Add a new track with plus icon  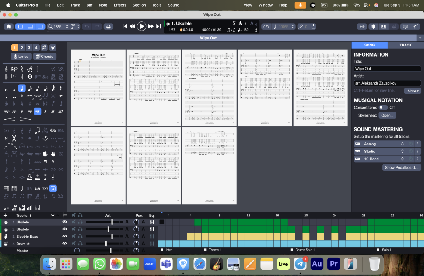5,216
